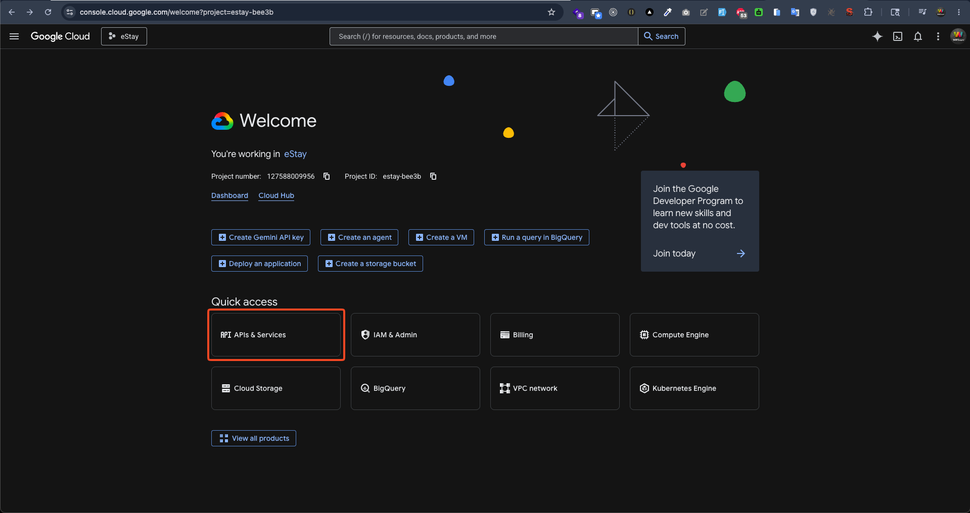Image resolution: width=970 pixels, height=513 pixels.
Task: Click the shield extension icon
Action: pyautogui.click(x=813, y=12)
